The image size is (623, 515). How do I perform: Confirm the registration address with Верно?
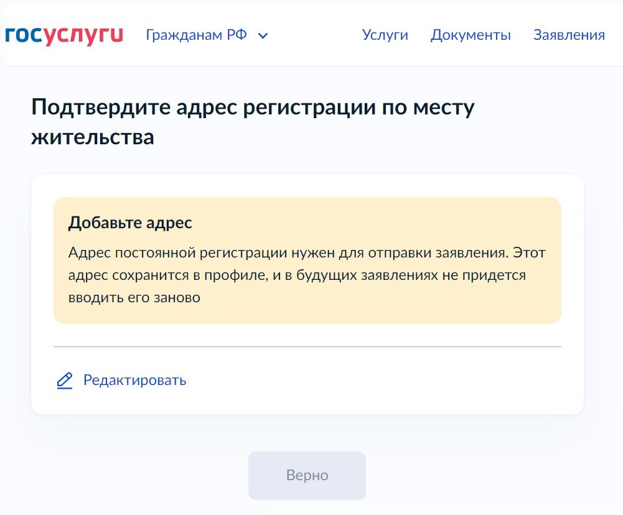307,475
